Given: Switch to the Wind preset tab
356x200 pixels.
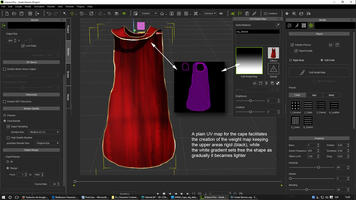Looking at the screenshot, I should [331, 95].
